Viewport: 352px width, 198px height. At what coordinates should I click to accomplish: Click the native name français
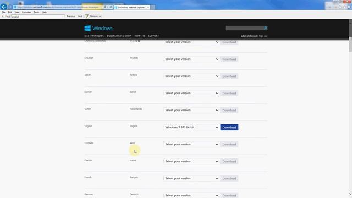pos(134,177)
